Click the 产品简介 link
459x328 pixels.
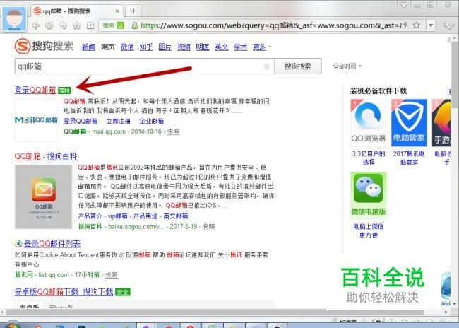click(90, 216)
